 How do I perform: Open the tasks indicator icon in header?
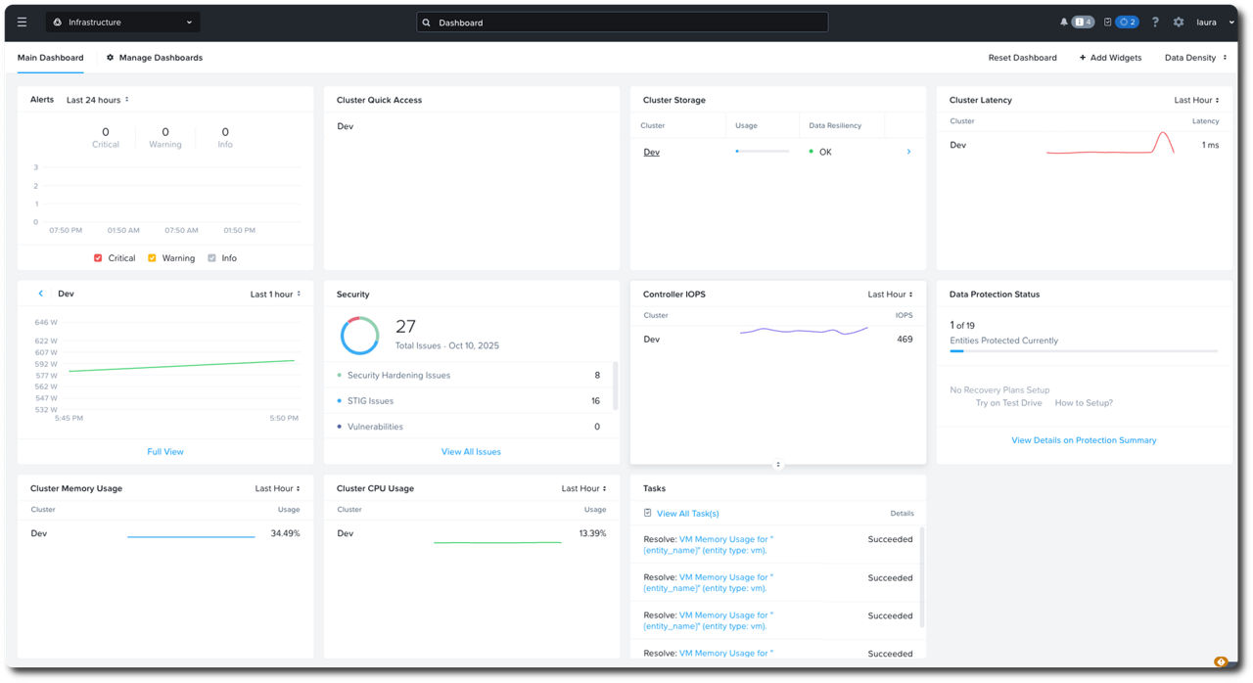[1108, 22]
